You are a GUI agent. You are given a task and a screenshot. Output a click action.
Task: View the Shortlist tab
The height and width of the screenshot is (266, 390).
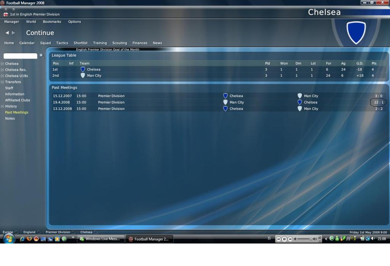coord(81,43)
